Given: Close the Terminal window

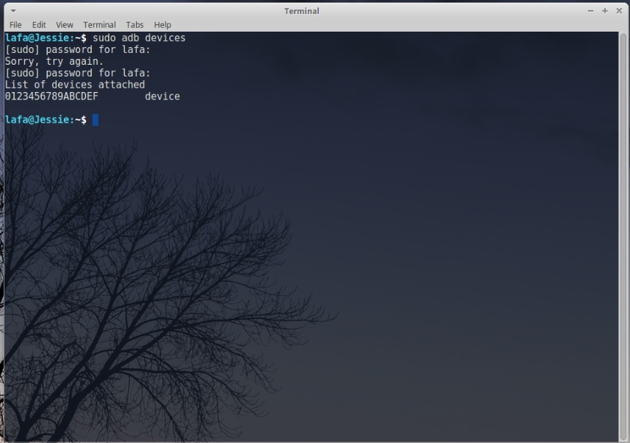Looking at the screenshot, I should point(619,11).
